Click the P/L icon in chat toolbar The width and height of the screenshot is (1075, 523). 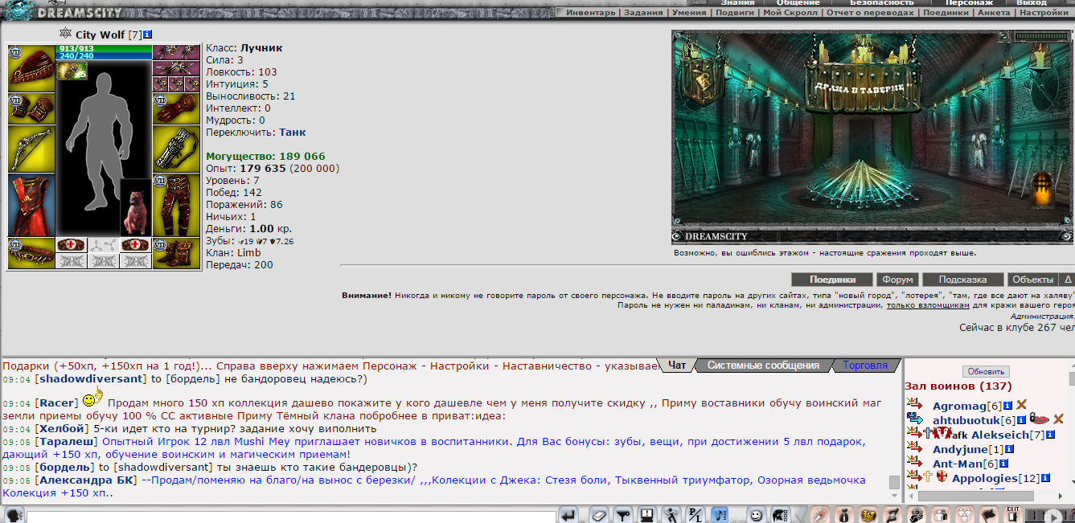pos(697,515)
